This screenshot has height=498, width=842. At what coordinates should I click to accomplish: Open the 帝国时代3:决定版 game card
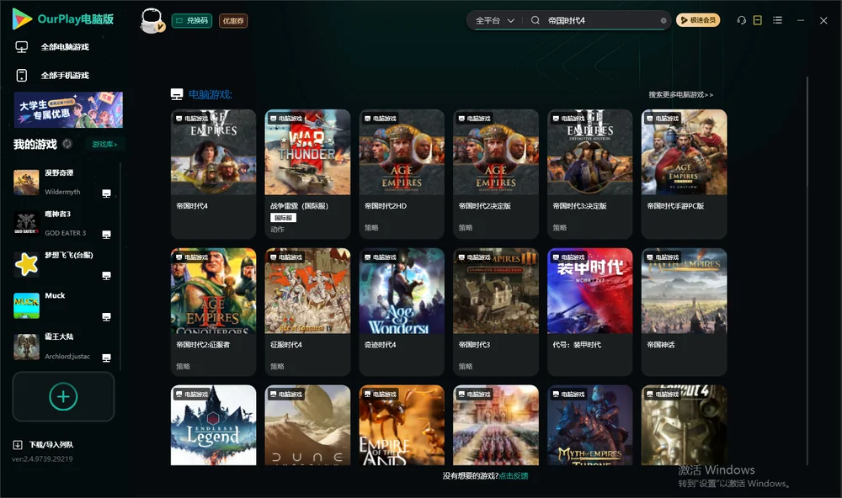[590, 174]
